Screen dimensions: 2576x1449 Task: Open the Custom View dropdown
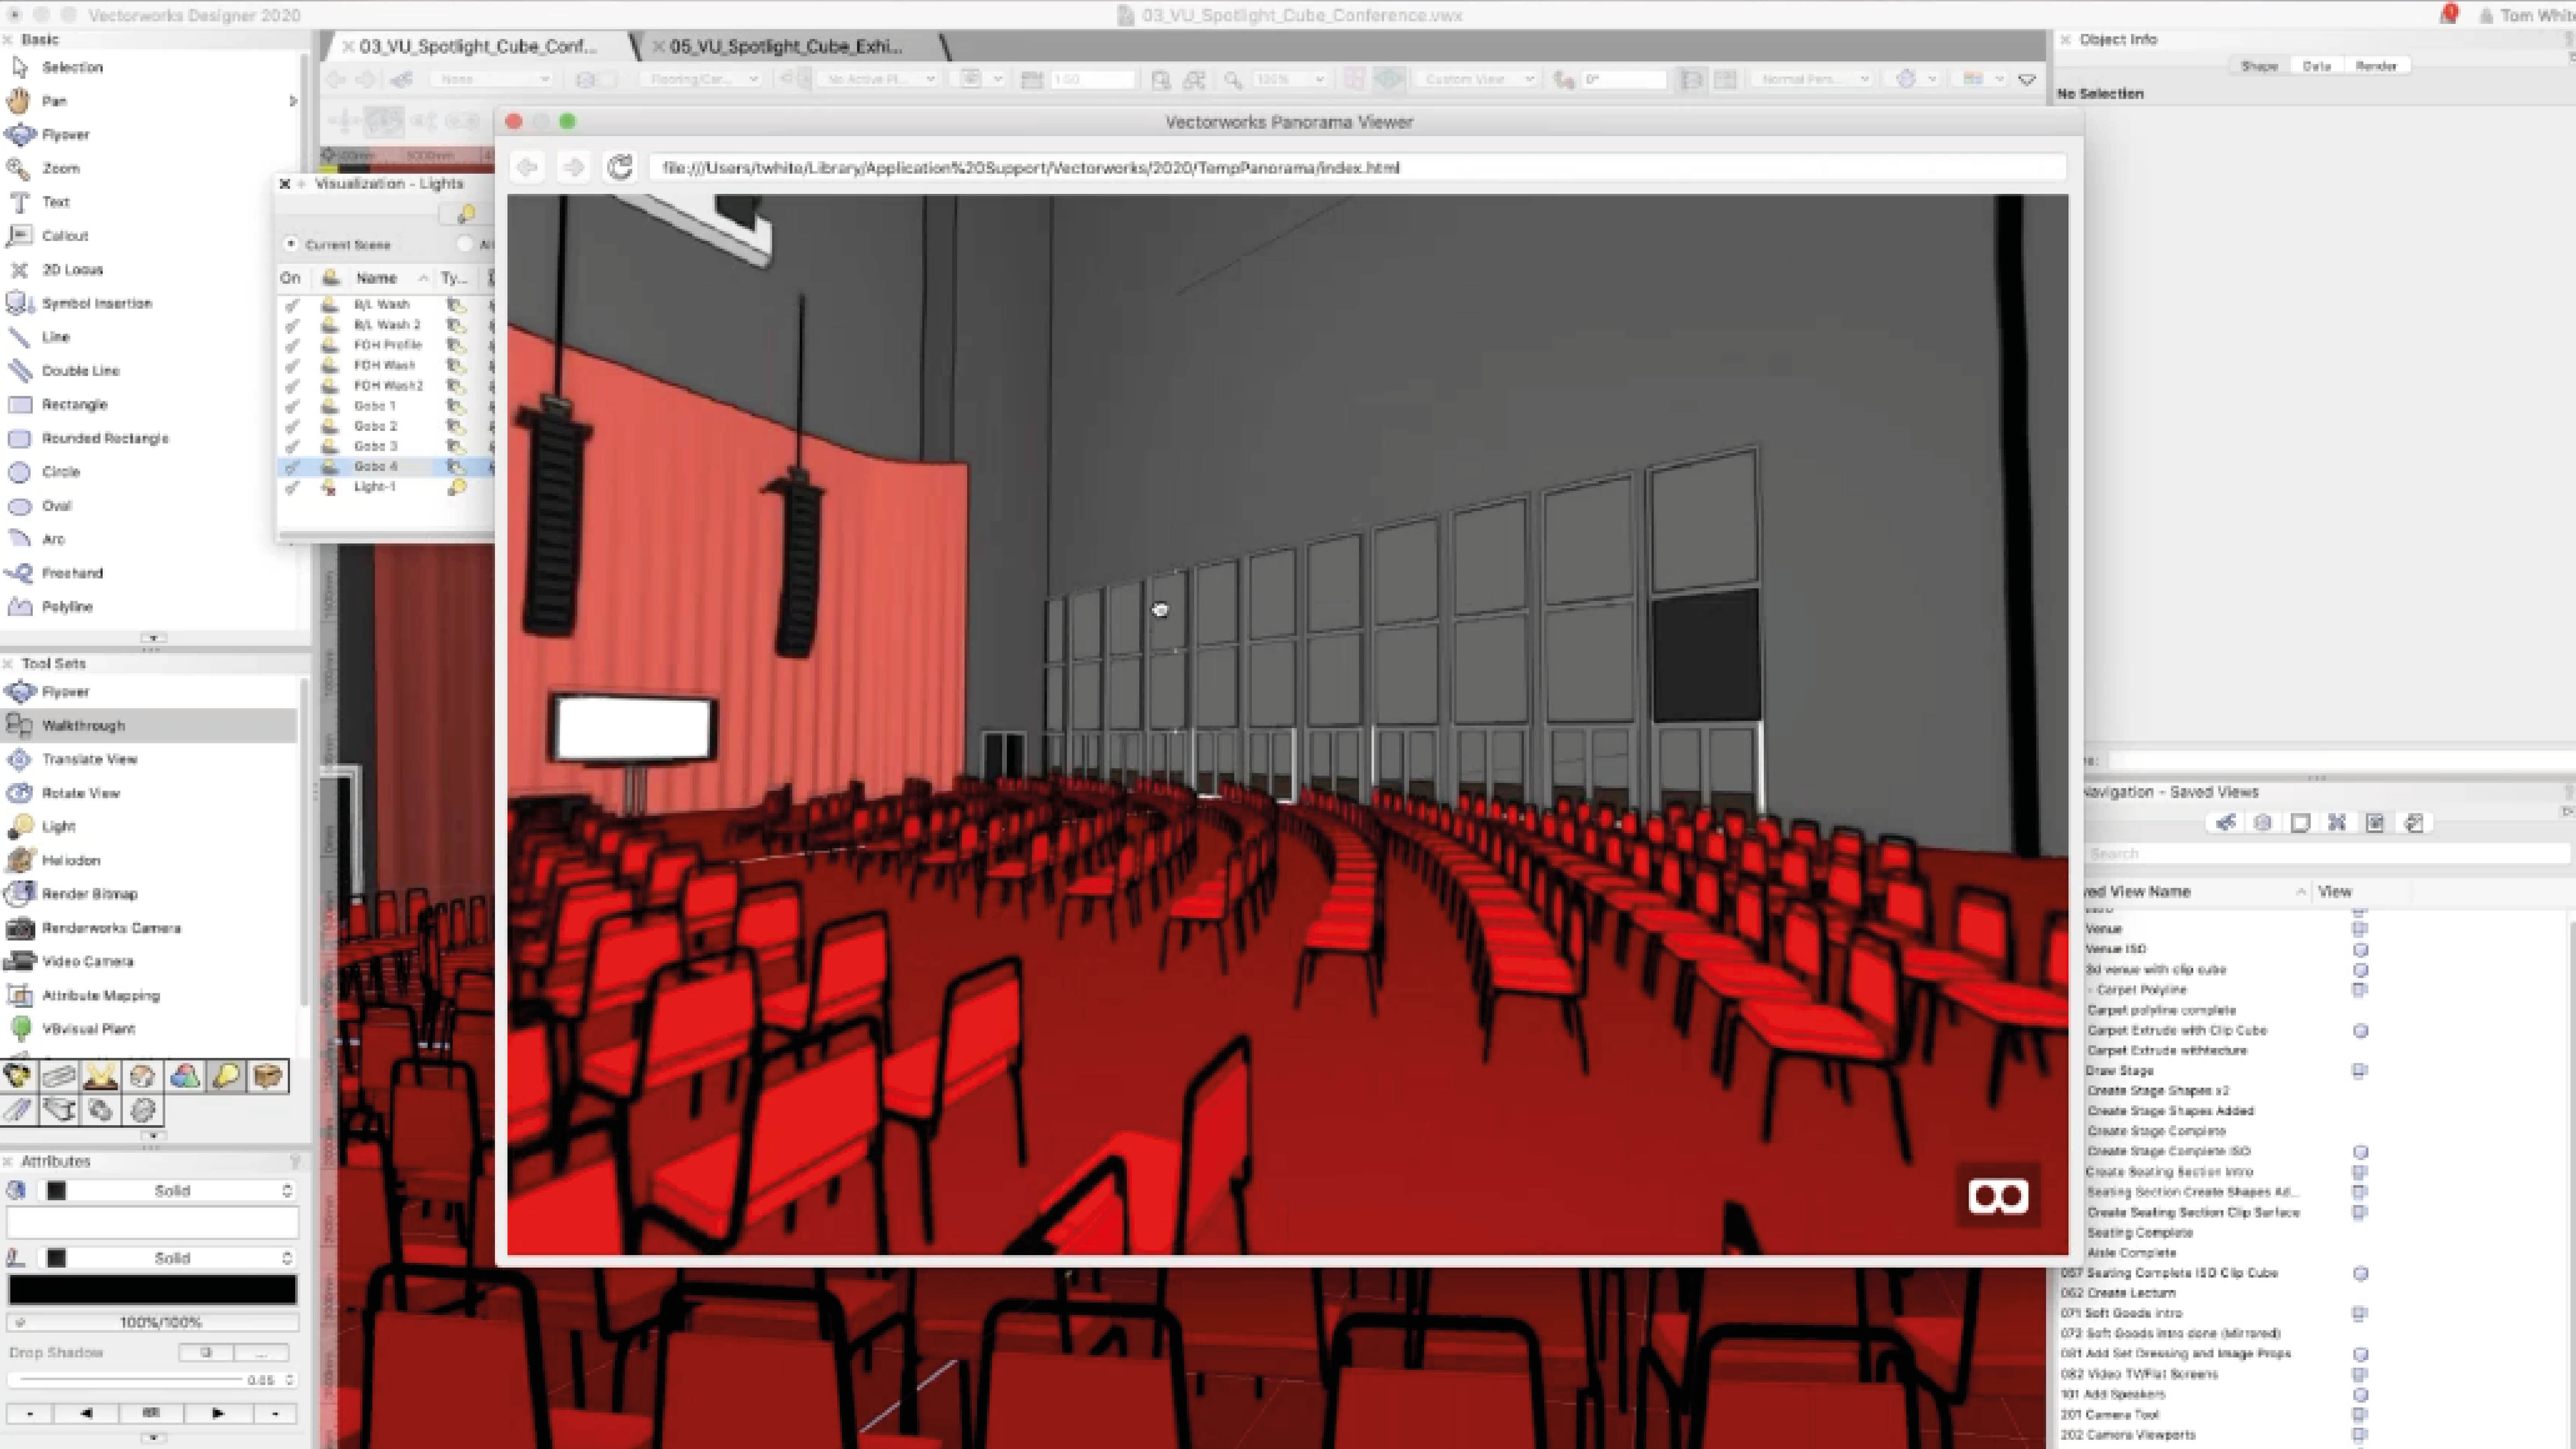pyautogui.click(x=1477, y=79)
